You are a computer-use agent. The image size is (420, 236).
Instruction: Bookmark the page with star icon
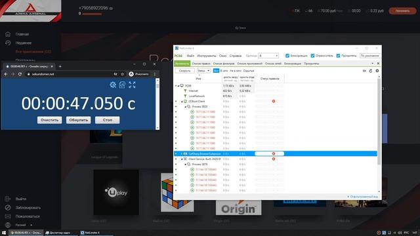[x=123, y=74]
